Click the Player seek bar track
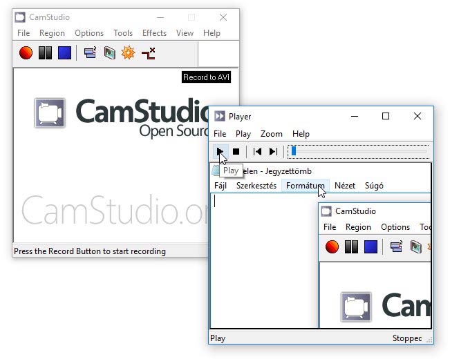This screenshot has width=450, height=359. pyautogui.click(x=359, y=151)
